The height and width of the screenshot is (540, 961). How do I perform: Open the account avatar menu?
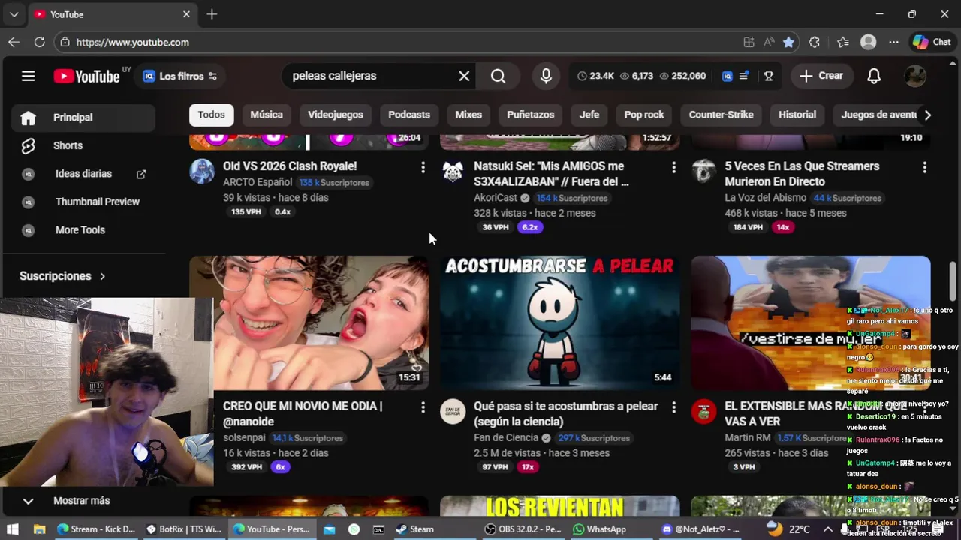(x=914, y=76)
